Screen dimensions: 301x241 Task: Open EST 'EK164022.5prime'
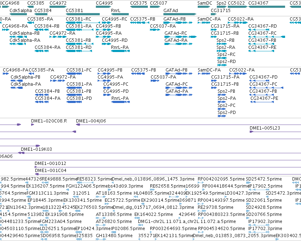[154, 214]
